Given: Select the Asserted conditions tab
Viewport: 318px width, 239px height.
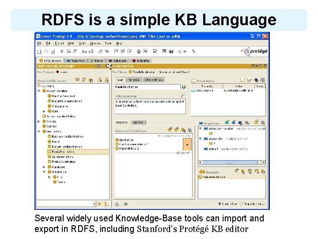Looking at the screenshot, I should tap(122, 122).
